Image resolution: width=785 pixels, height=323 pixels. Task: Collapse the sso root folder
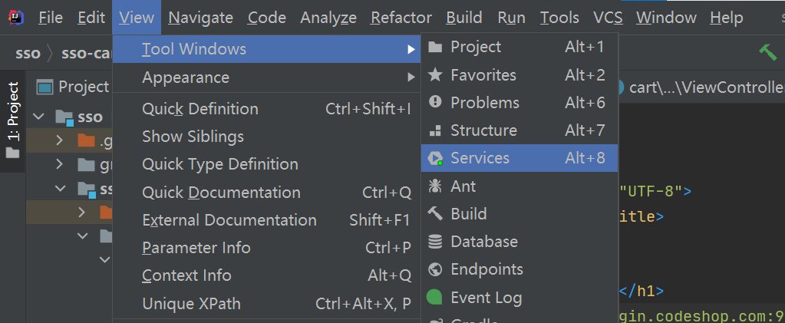[x=41, y=117]
